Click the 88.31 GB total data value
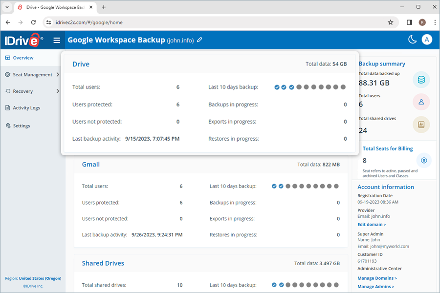 click(374, 83)
